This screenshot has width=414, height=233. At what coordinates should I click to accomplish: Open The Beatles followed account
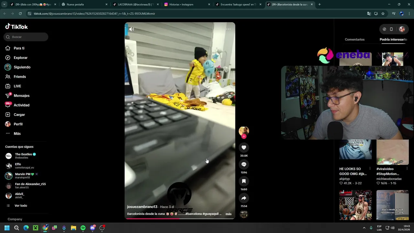point(21,156)
